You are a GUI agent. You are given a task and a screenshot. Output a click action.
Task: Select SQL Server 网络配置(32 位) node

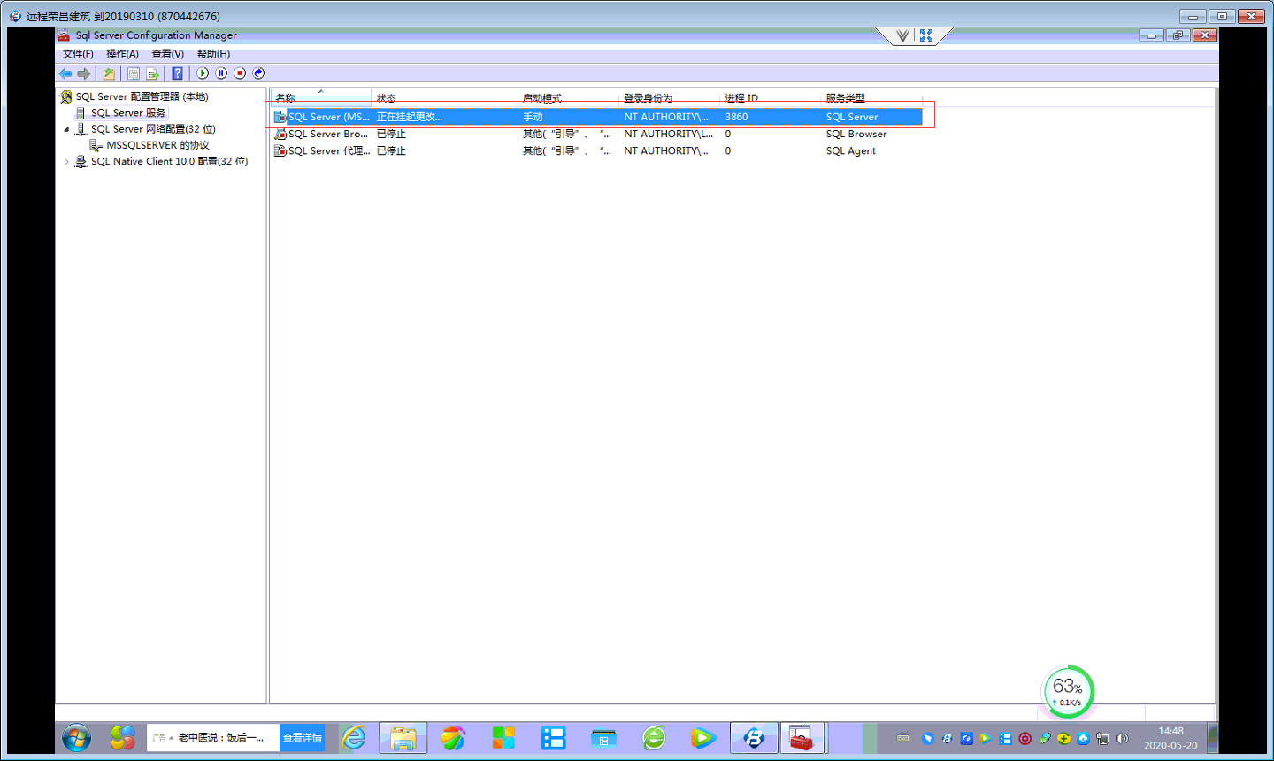(153, 128)
